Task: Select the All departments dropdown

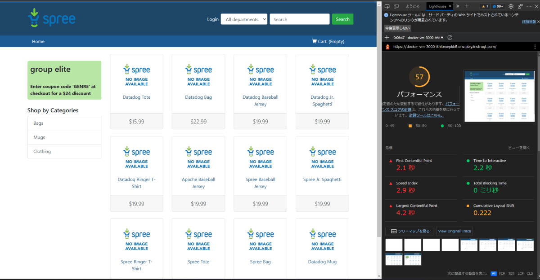Action: click(x=244, y=19)
